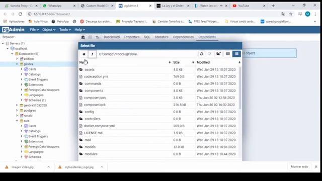Open the commands folder

click(x=93, y=83)
